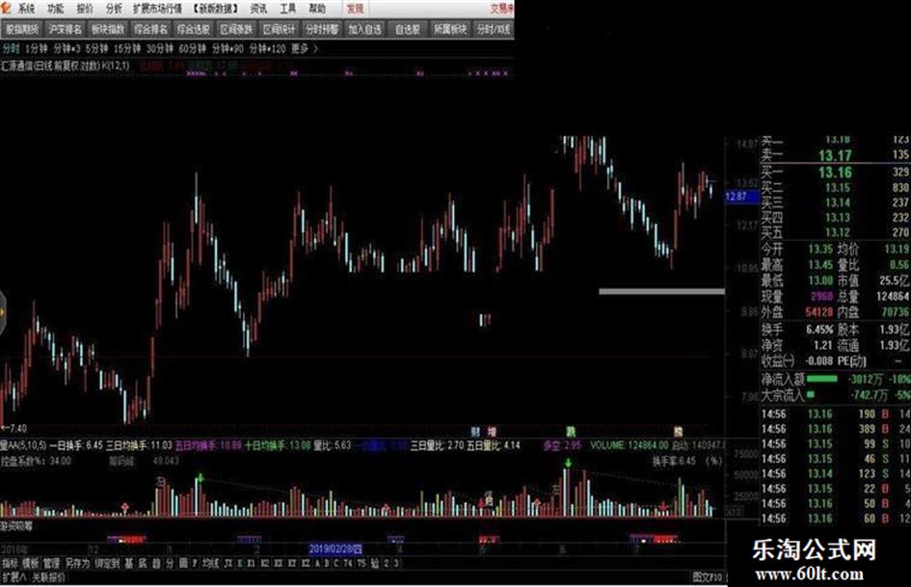The height and width of the screenshot is (587, 911).
Task: Click the 指标 button in bottom toolbar
Action: (x=10, y=563)
